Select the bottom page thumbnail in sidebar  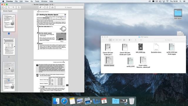(x=9, y=85)
